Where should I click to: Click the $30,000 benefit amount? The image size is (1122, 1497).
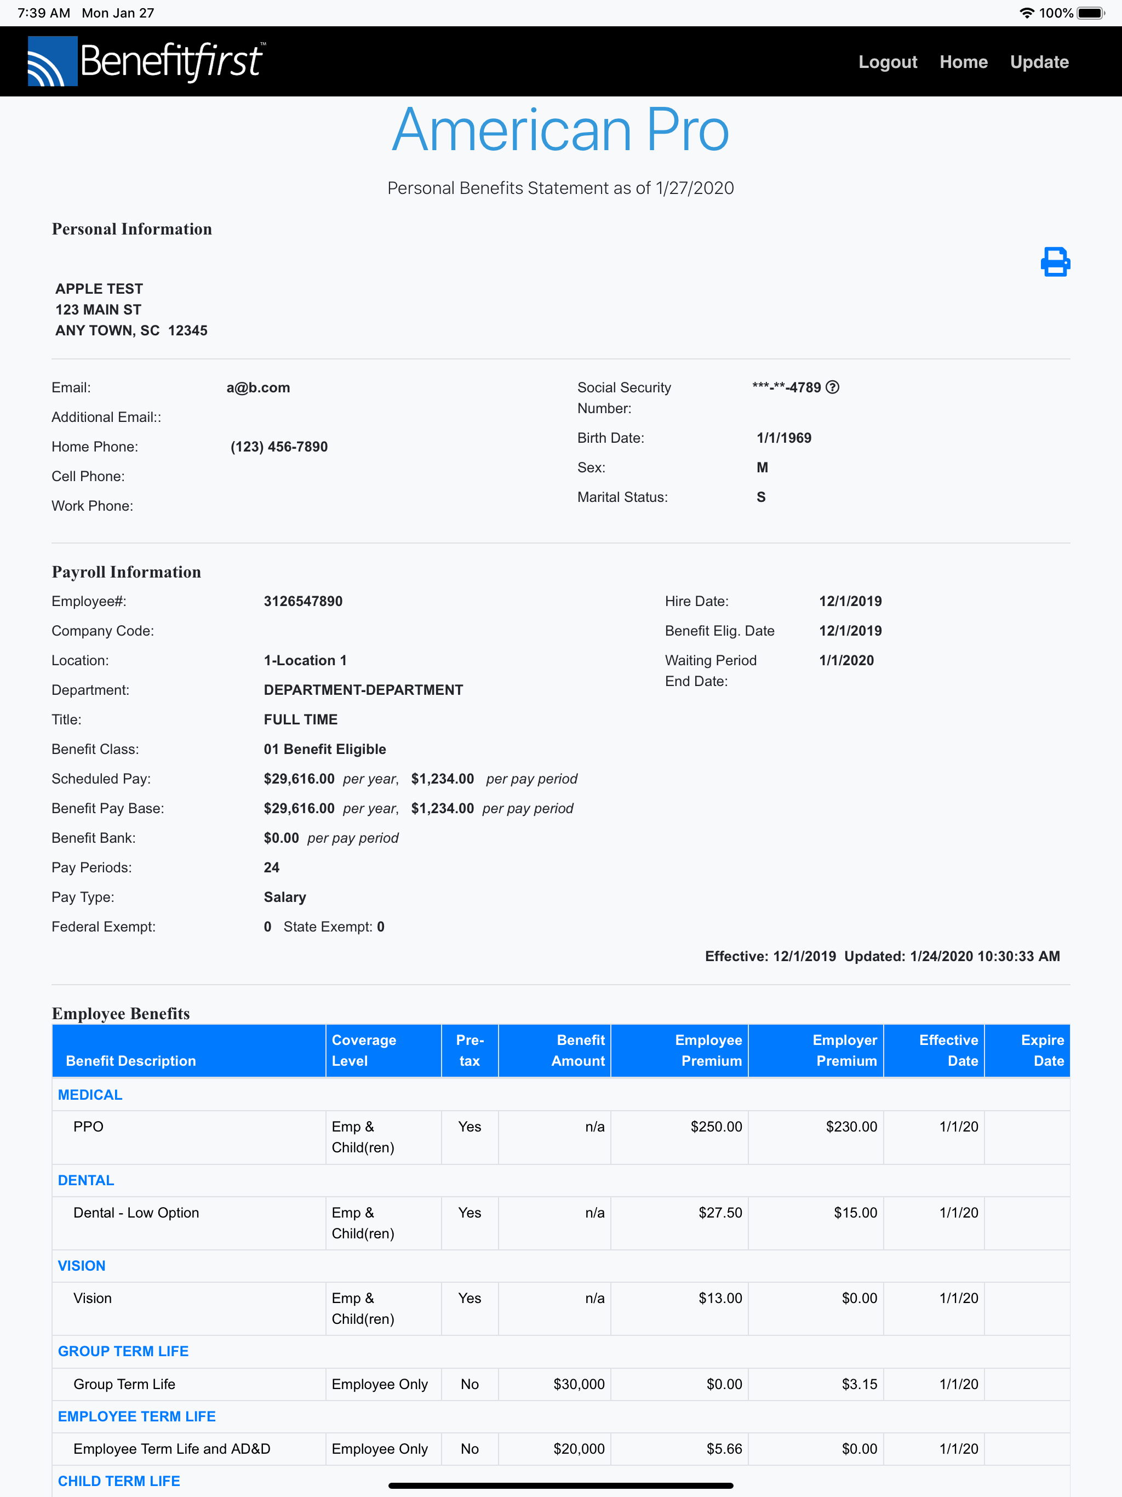tap(579, 1384)
